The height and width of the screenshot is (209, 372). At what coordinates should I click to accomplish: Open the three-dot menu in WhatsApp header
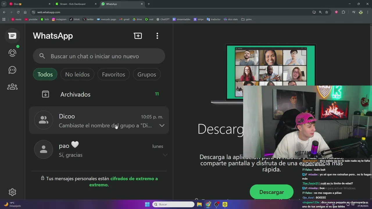click(x=157, y=36)
